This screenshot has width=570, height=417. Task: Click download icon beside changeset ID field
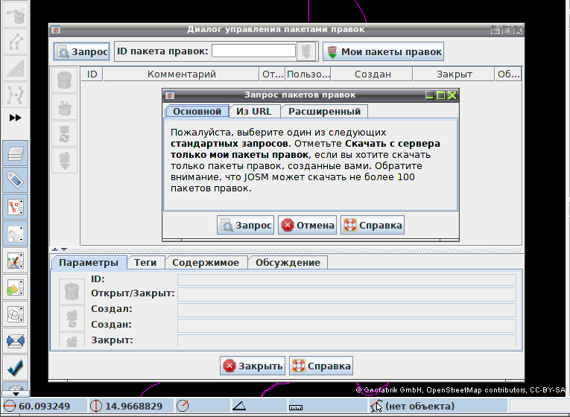306,51
